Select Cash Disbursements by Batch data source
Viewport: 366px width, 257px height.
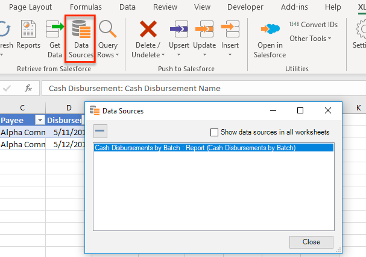(x=213, y=148)
